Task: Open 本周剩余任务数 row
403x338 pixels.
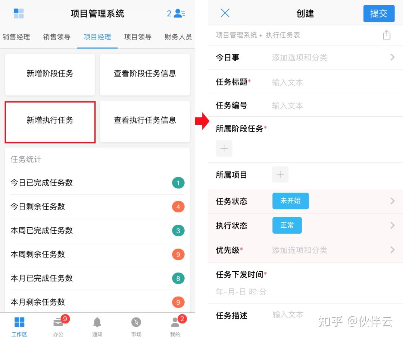Action: [97, 254]
